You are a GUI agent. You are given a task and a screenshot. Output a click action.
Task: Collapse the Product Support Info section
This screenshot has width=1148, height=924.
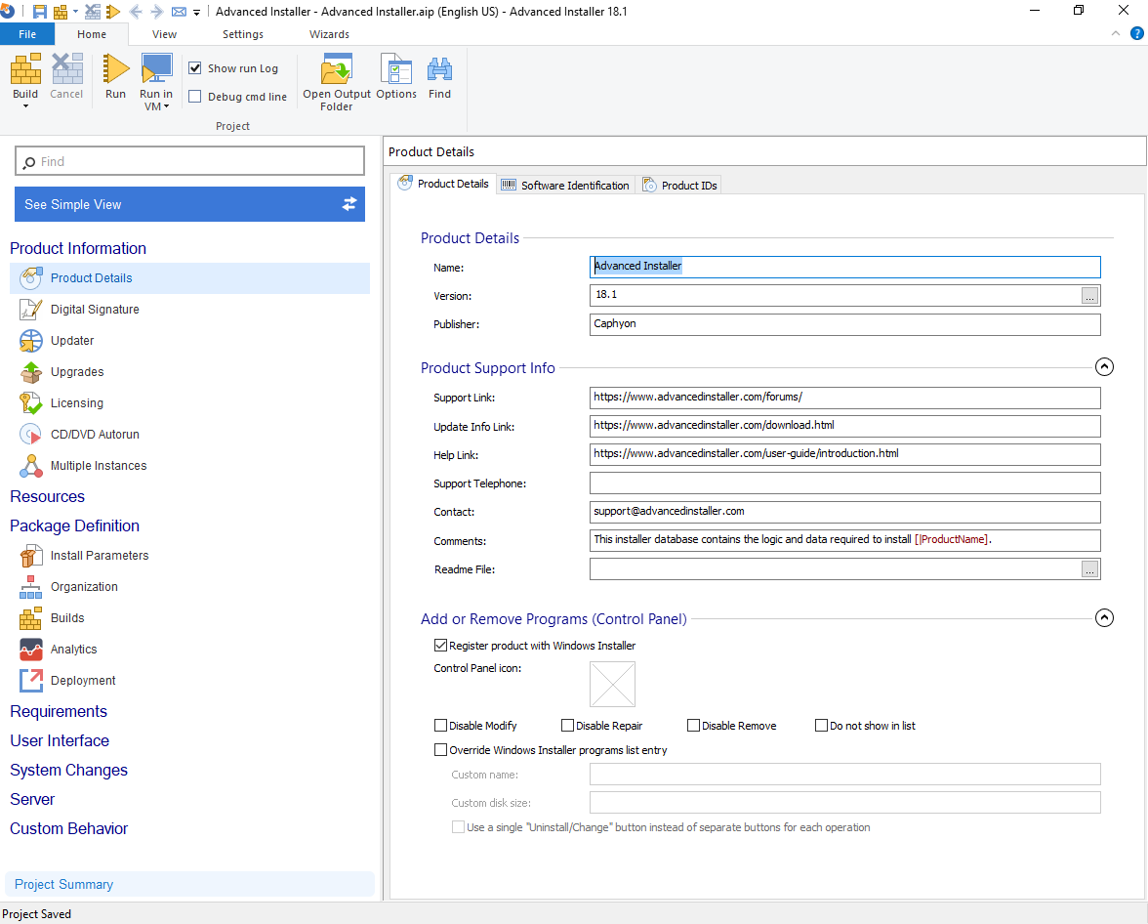coord(1104,366)
